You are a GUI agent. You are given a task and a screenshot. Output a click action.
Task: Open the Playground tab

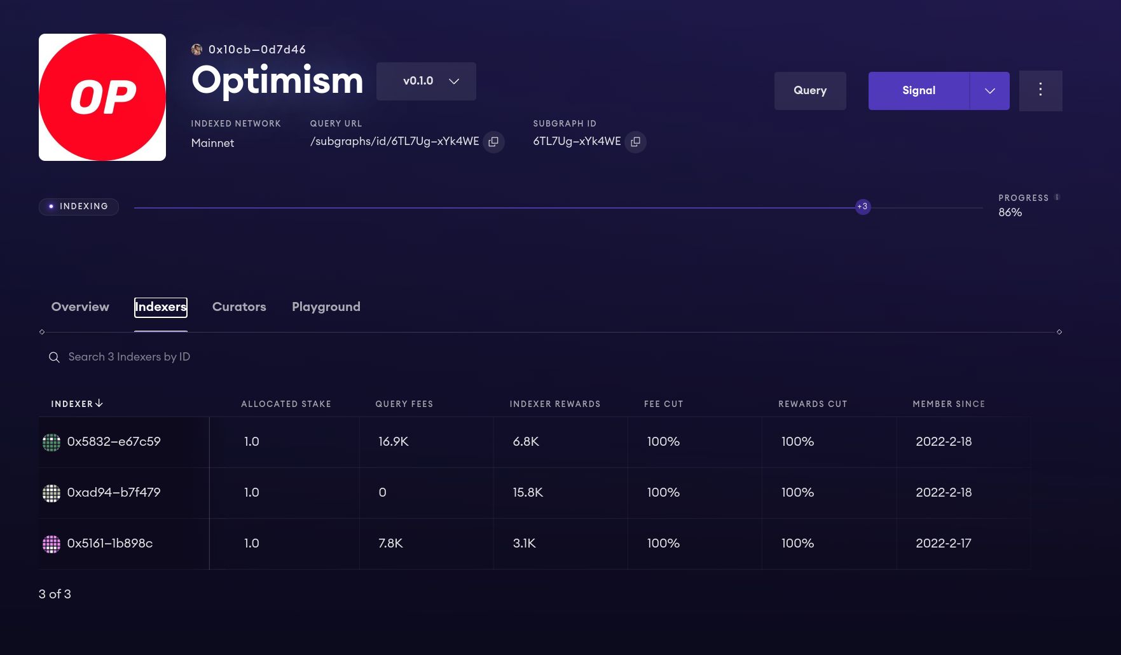pos(326,307)
